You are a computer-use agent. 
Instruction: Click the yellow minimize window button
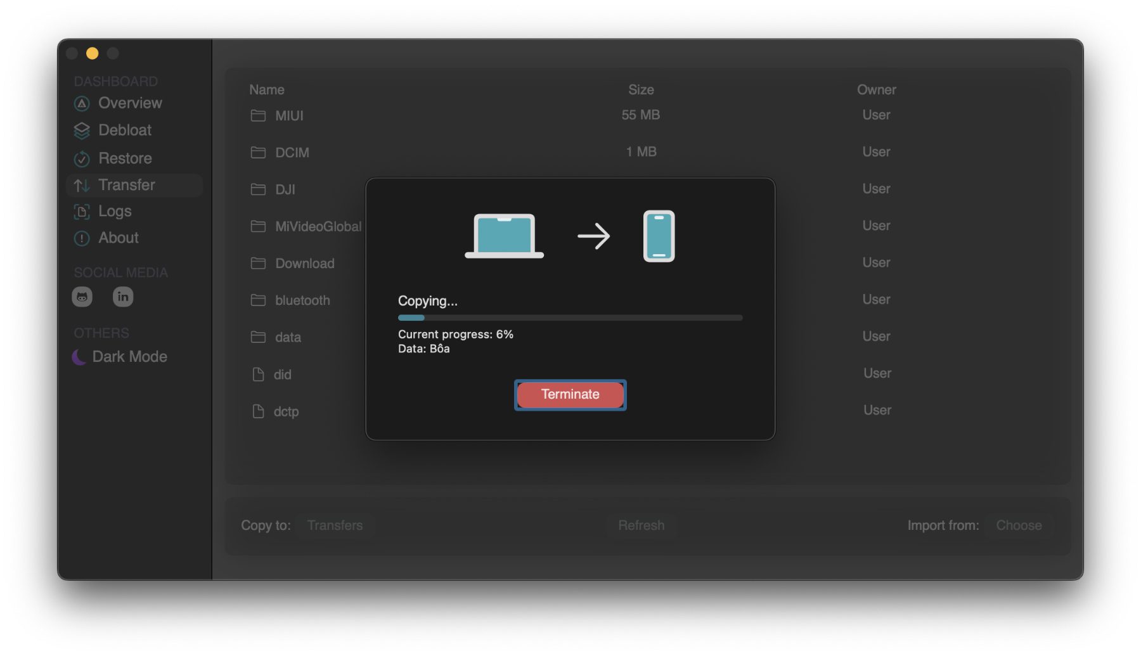[x=93, y=53]
